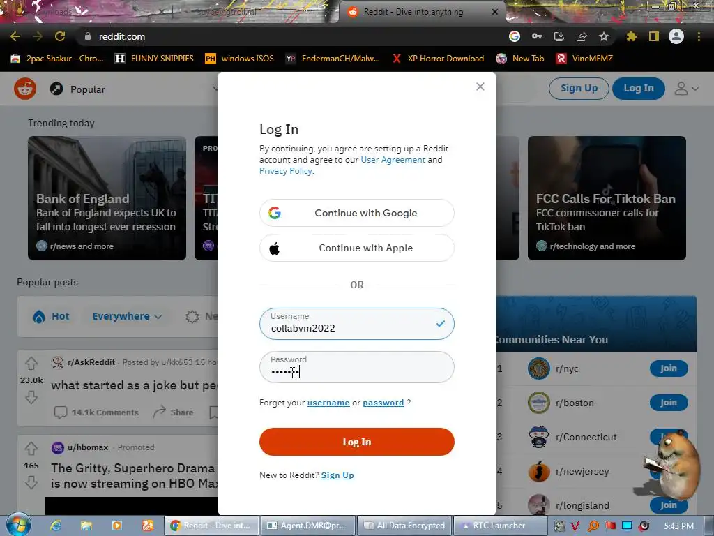This screenshot has width=714, height=536.
Task: Click the Log In header button
Action: tap(639, 89)
